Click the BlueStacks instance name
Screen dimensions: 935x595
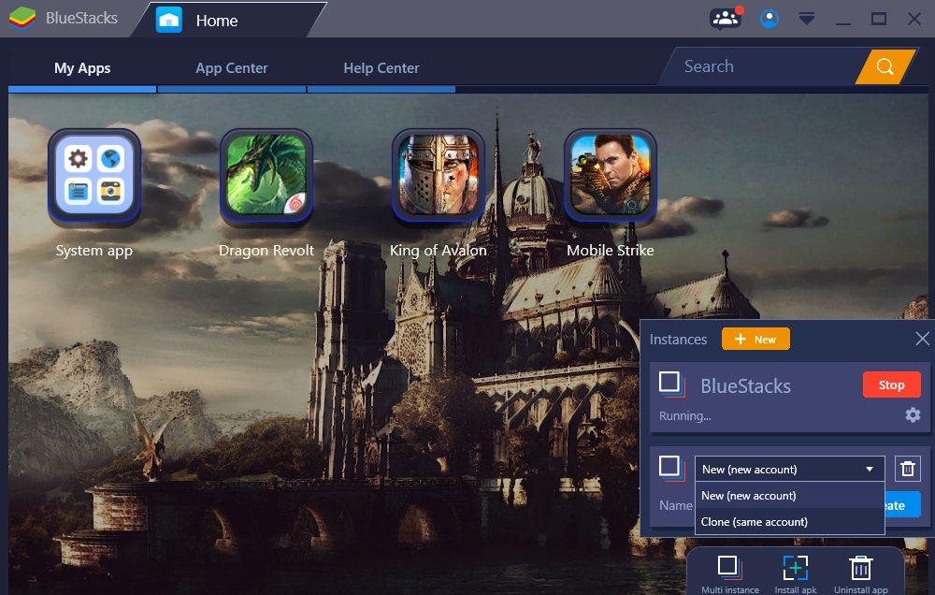(x=745, y=386)
